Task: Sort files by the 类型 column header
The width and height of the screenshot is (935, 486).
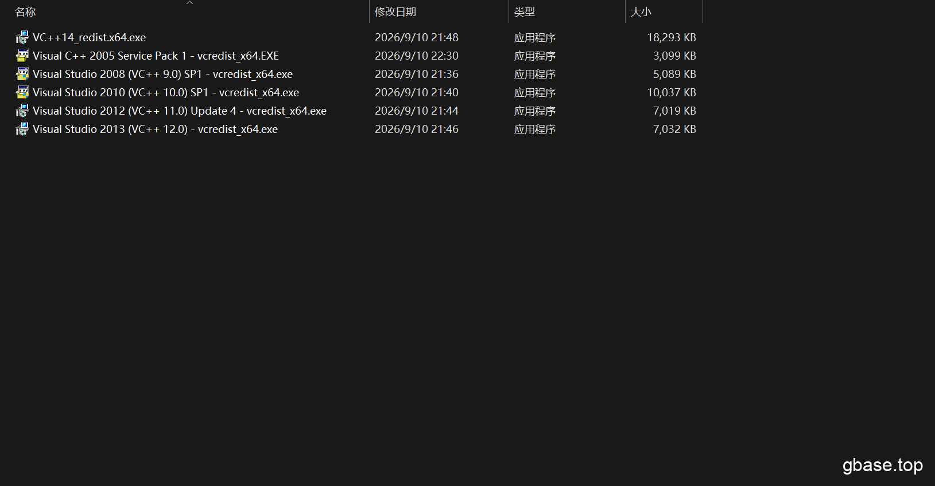Action: [x=525, y=12]
